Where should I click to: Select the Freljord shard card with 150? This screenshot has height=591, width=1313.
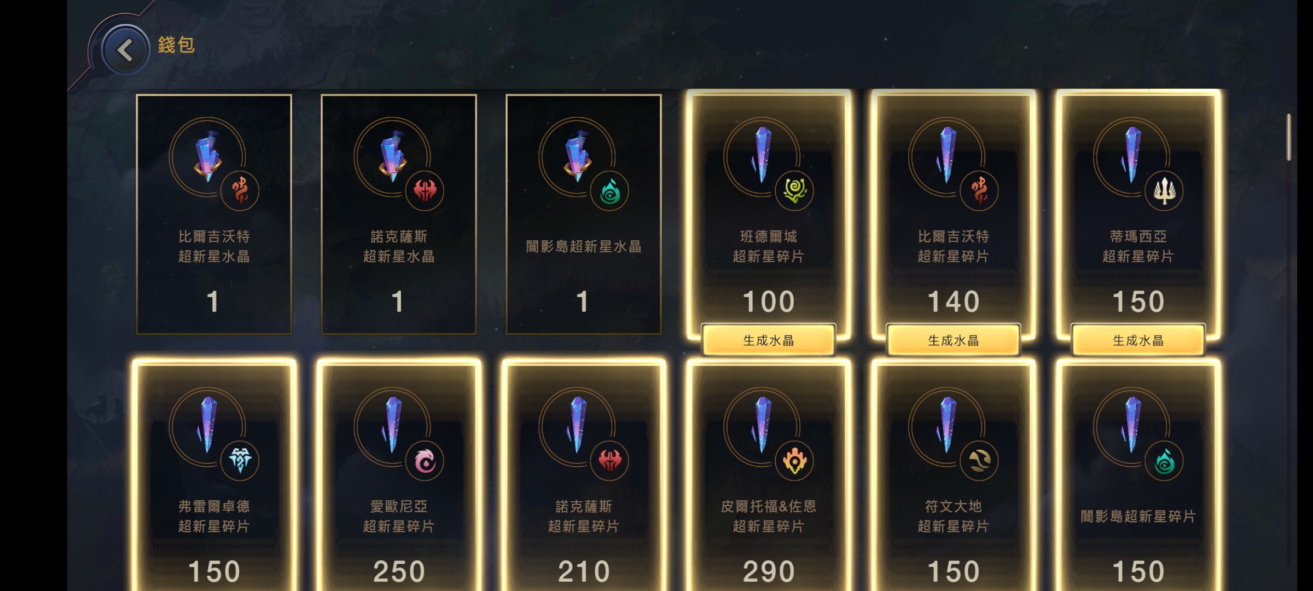pyautogui.click(x=214, y=475)
